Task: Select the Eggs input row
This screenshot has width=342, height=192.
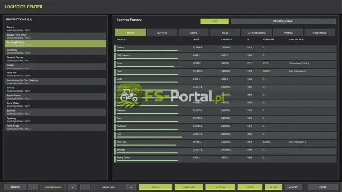Action: pyautogui.click(x=225, y=64)
